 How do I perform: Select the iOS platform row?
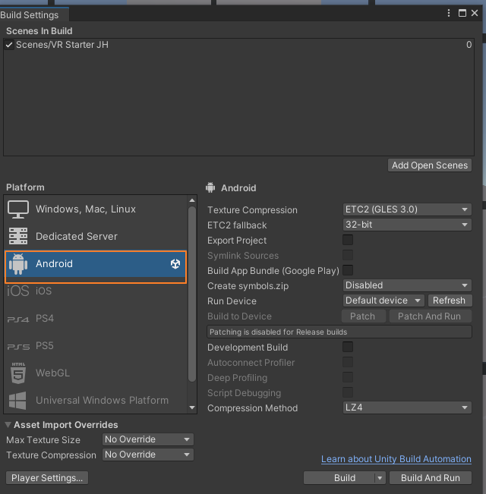click(x=96, y=291)
